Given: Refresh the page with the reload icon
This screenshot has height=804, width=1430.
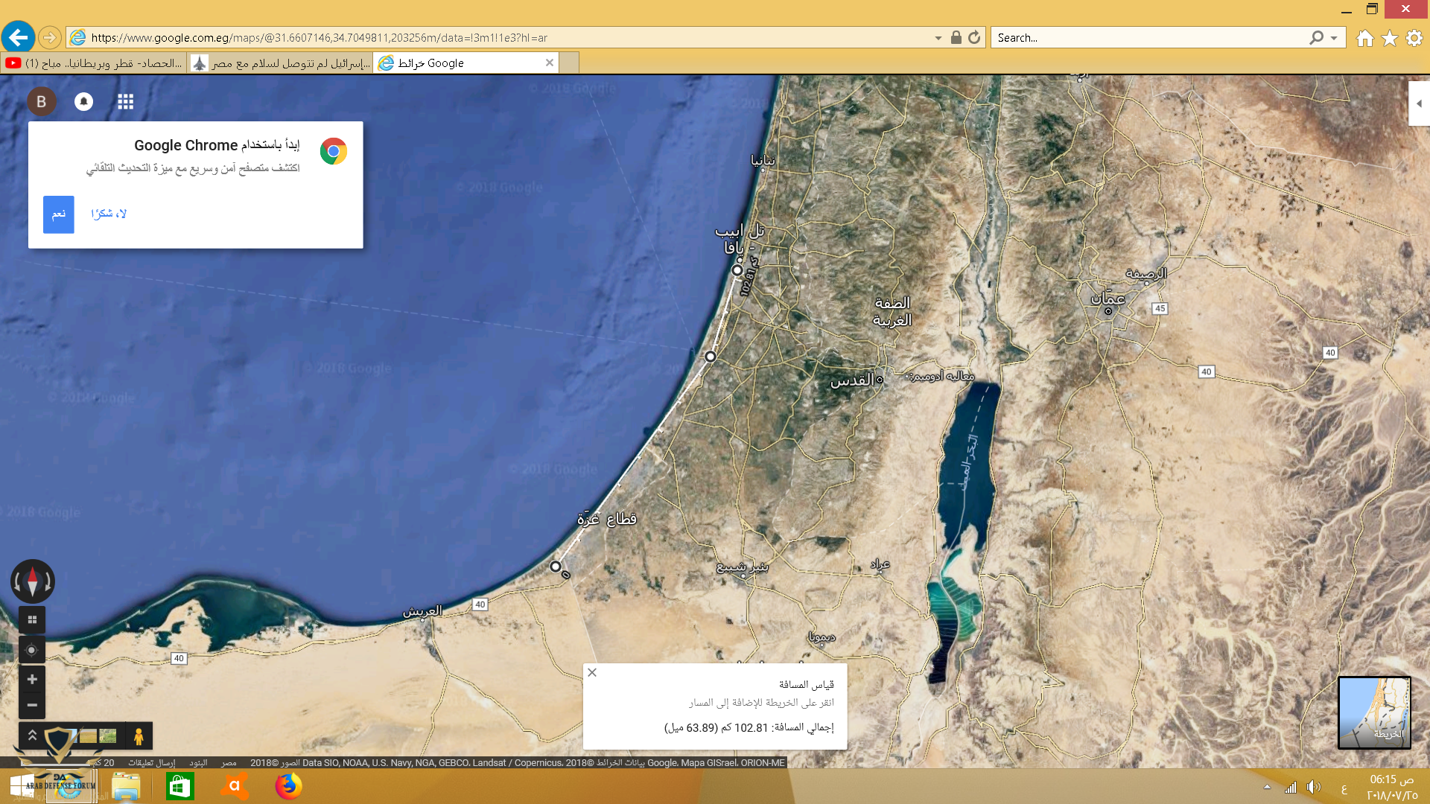Looking at the screenshot, I should (x=974, y=37).
